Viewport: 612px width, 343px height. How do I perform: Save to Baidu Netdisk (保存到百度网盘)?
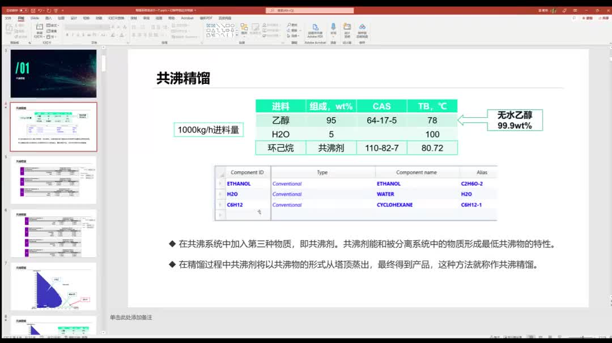[x=362, y=29]
